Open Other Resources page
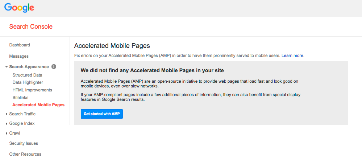This screenshot has width=362, height=164. [x=25, y=154]
